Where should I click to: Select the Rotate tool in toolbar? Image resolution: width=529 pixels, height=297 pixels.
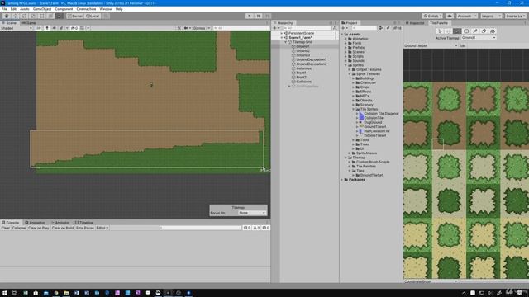[24, 16]
